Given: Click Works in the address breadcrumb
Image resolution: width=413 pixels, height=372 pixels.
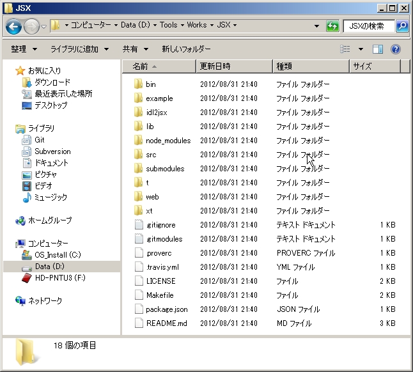Looking at the screenshot, I should click(x=197, y=25).
